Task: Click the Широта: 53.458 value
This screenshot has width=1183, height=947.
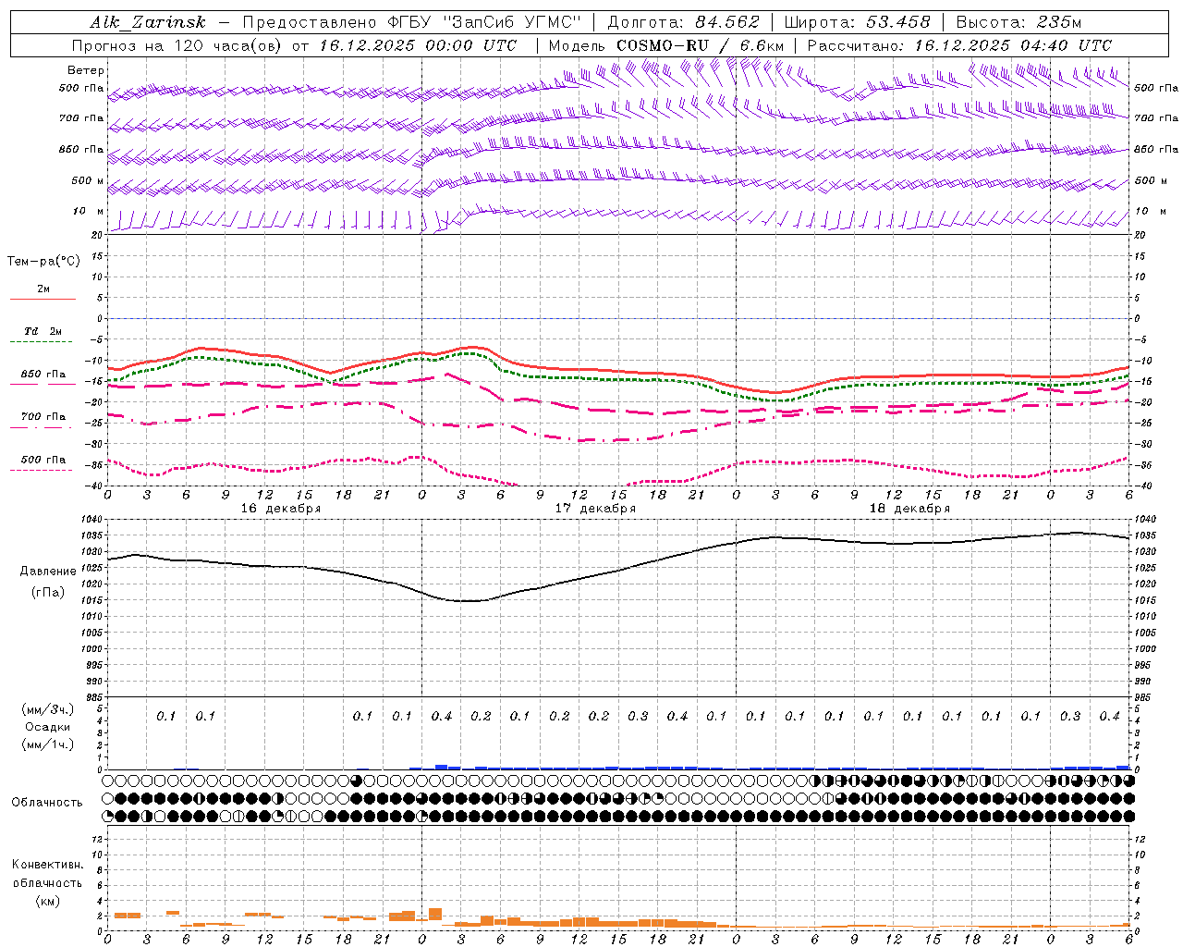Action: click(x=857, y=22)
